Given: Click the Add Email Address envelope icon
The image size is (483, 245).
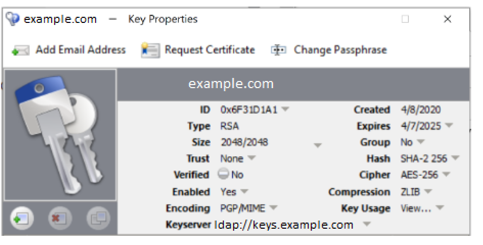Looking at the screenshot, I should click(20, 50).
